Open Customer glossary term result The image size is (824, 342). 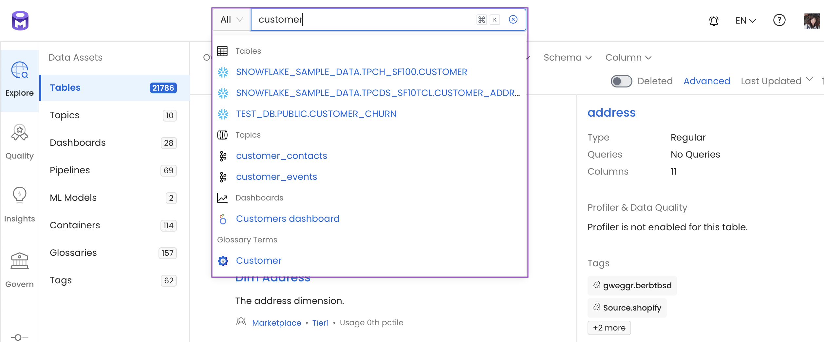259,261
